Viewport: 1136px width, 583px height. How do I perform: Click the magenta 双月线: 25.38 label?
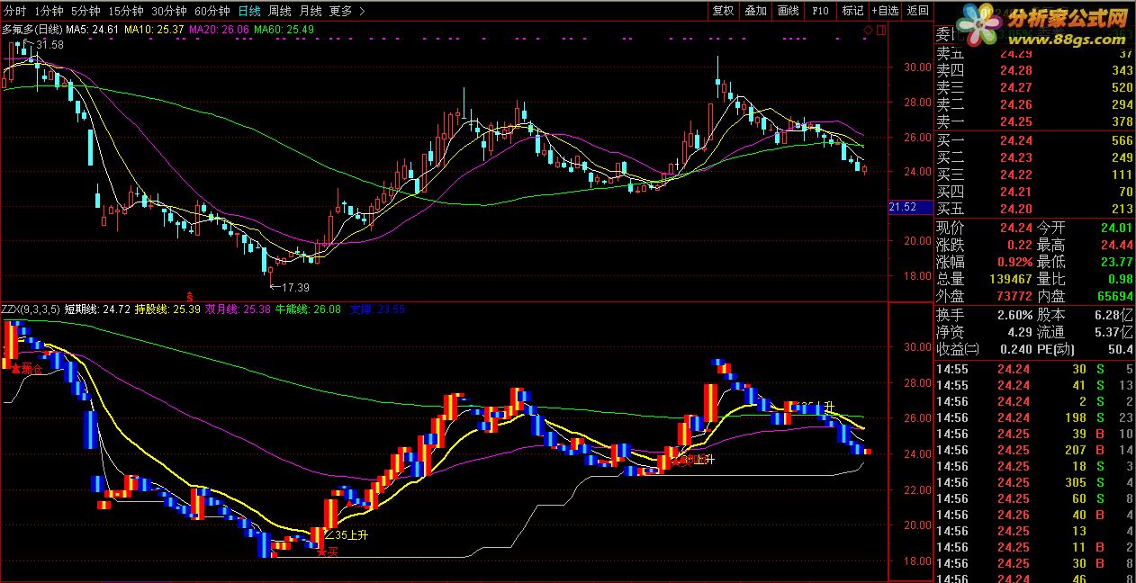[238, 309]
